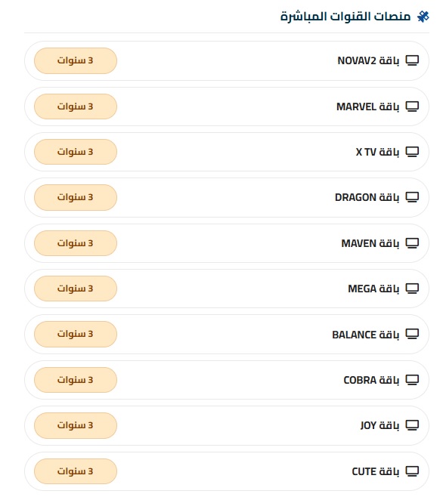Select the 3 سنوات badge for MARVEL
This screenshot has width=443, height=497.
point(76,106)
